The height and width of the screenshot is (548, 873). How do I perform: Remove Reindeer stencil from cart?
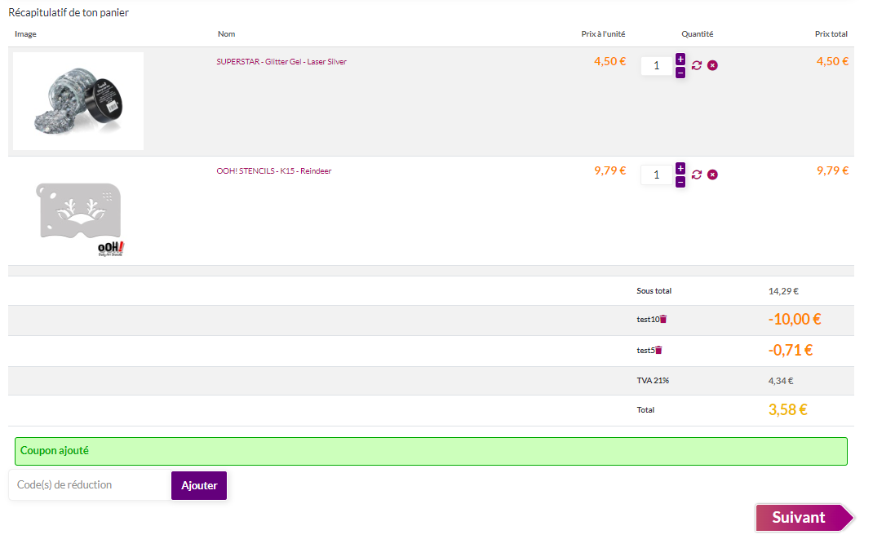click(x=712, y=175)
